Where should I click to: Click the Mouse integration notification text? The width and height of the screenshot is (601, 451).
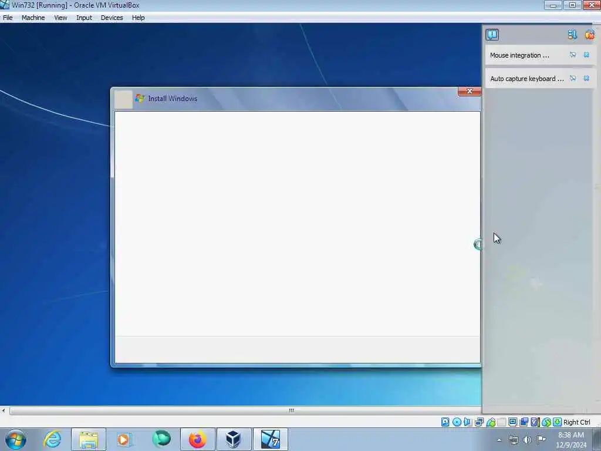(519, 55)
